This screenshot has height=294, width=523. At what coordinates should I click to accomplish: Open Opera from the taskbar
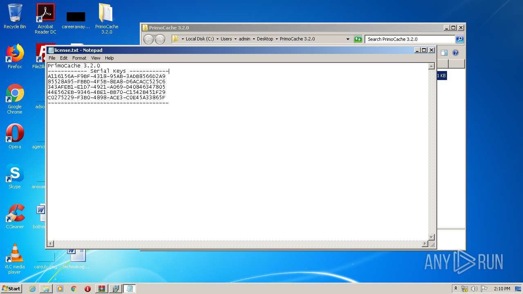click(87, 289)
